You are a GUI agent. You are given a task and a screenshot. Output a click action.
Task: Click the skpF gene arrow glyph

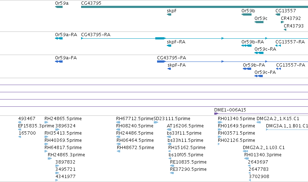click(x=169, y=14)
